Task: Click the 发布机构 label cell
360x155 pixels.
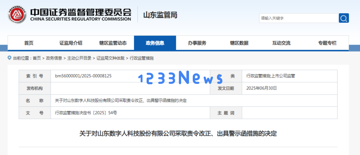Action: [34, 88]
